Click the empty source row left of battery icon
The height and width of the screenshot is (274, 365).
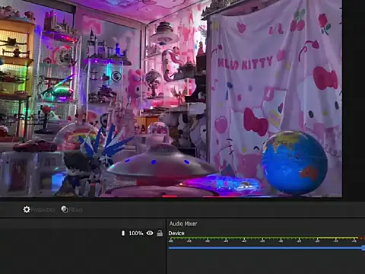(60, 233)
